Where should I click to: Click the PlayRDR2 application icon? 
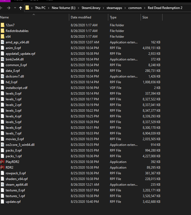2,162
